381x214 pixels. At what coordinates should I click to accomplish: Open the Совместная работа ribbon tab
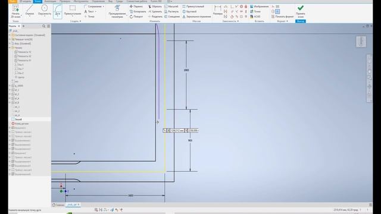point(136,1)
